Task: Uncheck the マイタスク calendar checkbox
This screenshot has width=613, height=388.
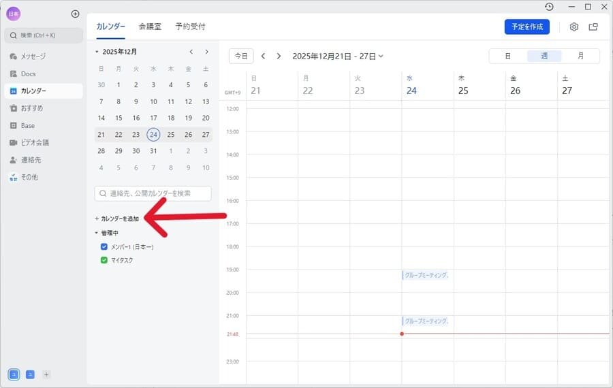Action: (x=104, y=260)
